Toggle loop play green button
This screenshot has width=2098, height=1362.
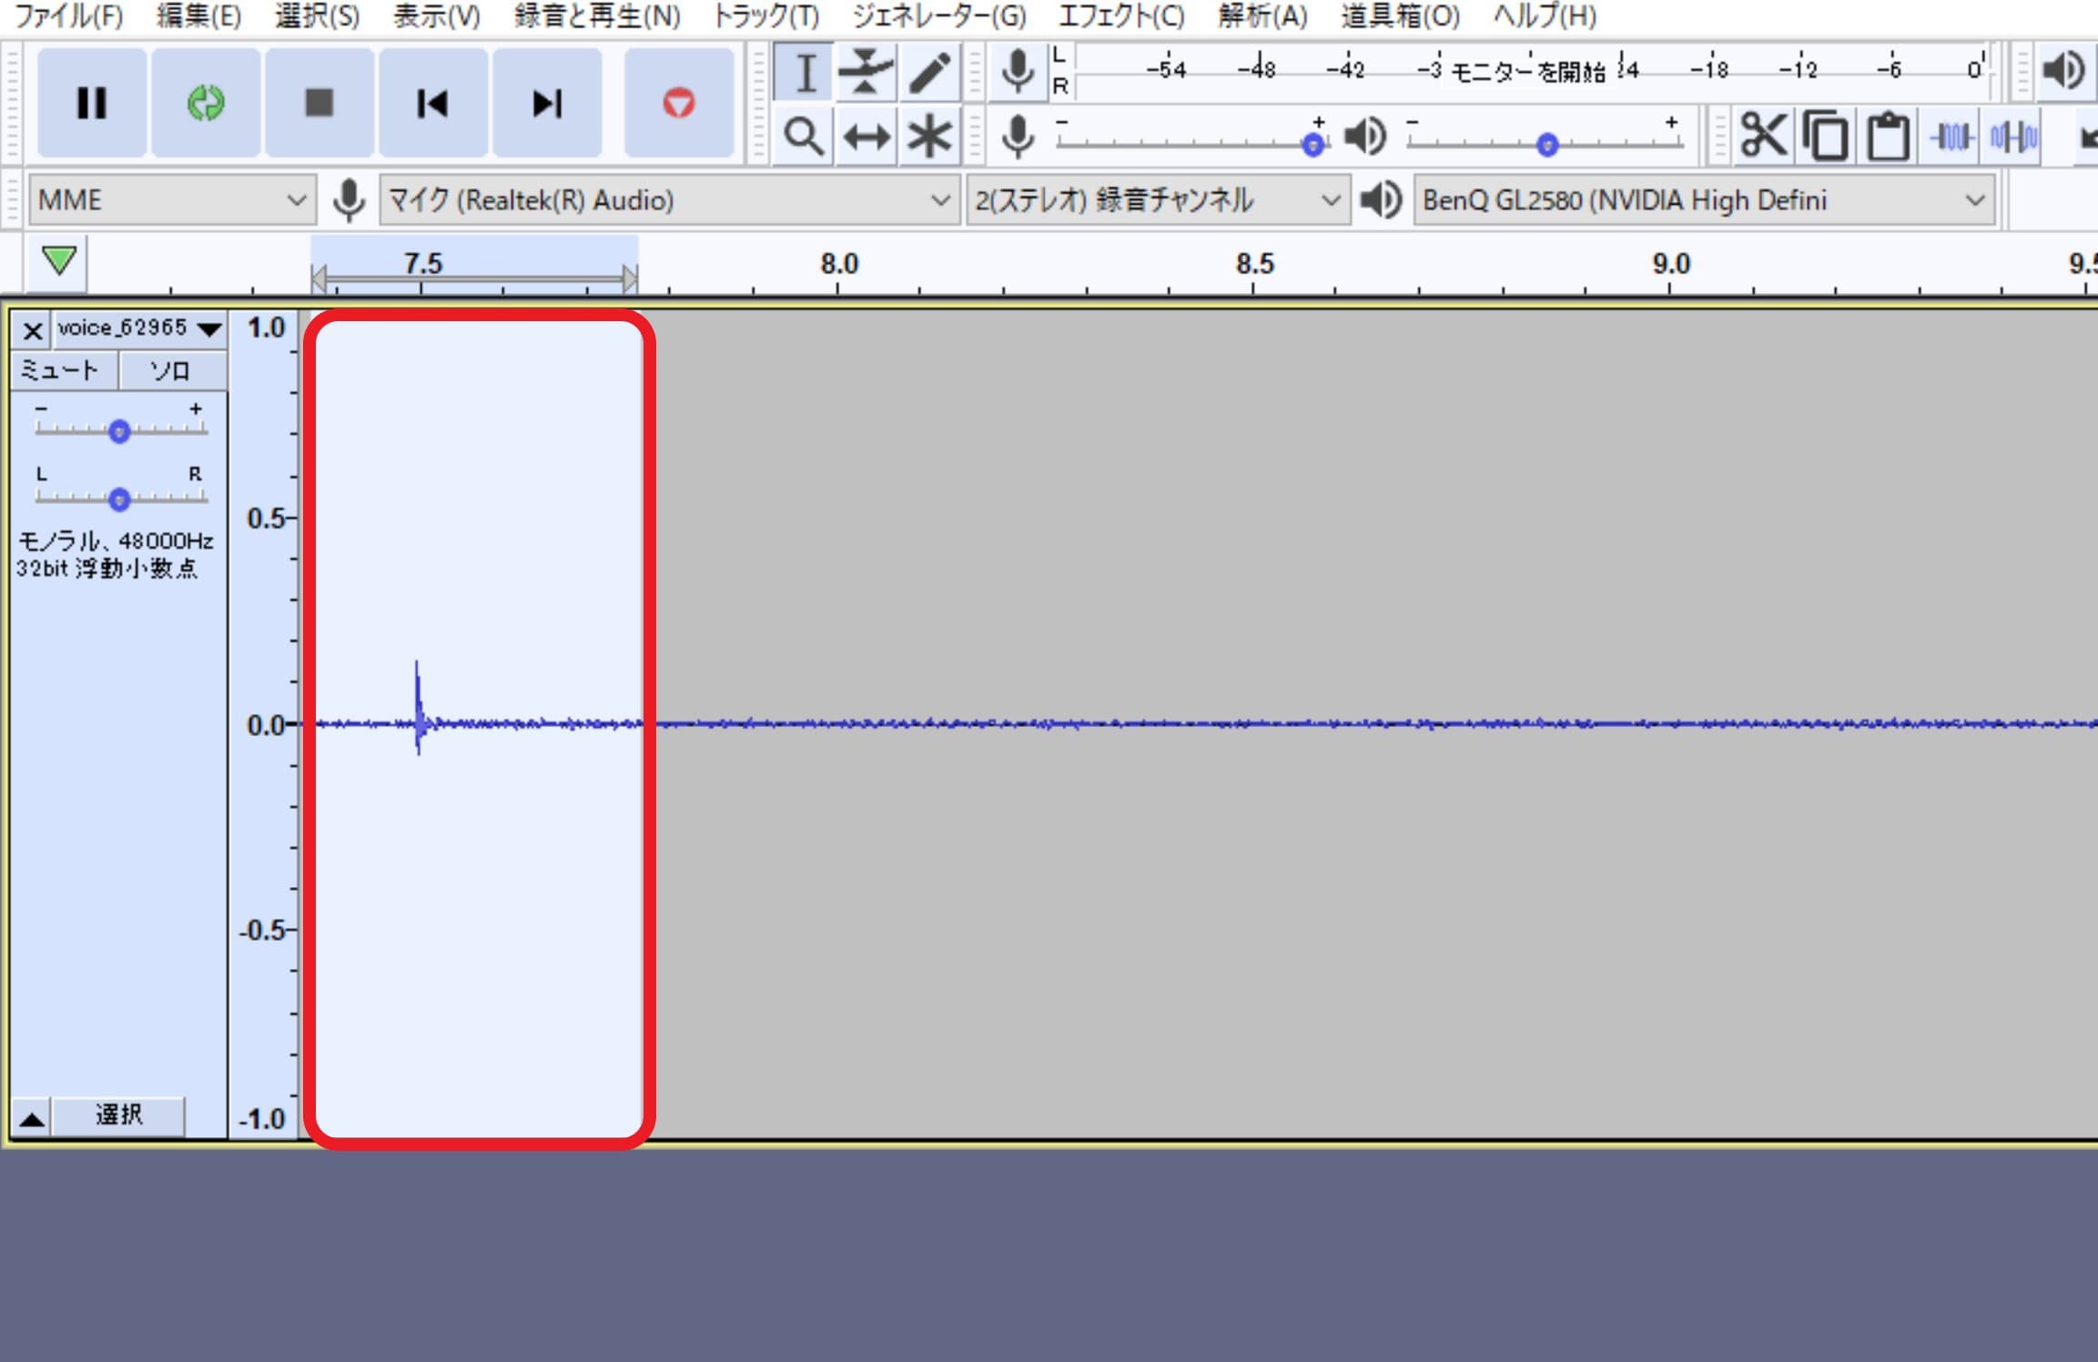tap(206, 103)
